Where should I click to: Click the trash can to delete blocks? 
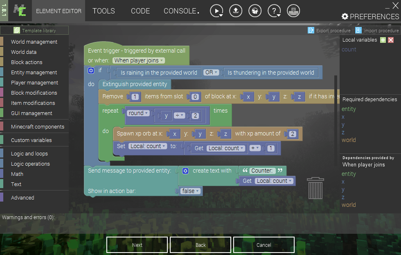[x=315, y=188]
